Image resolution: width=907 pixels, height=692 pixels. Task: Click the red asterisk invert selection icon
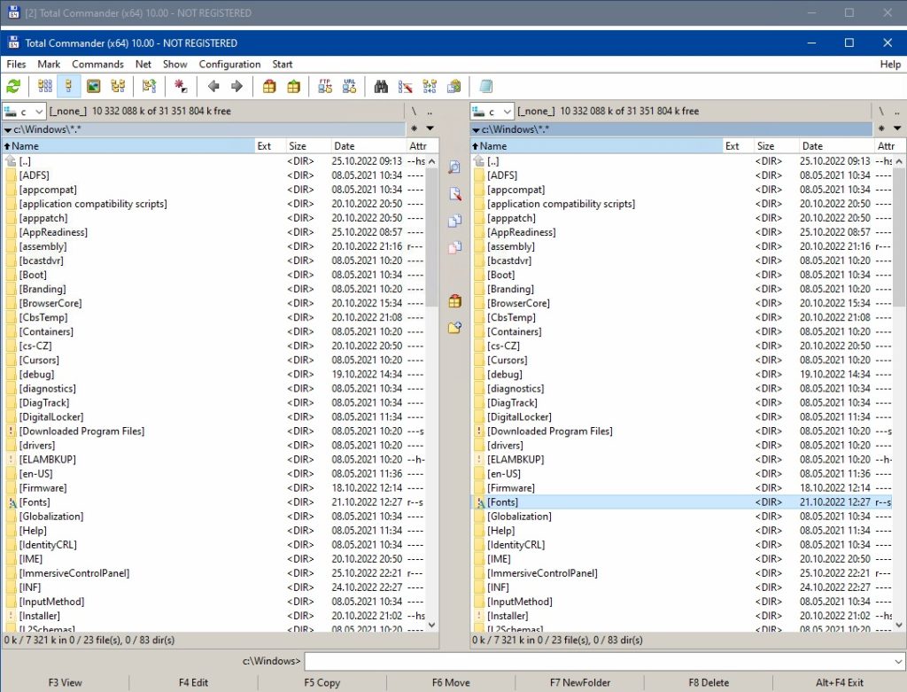pos(181,87)
